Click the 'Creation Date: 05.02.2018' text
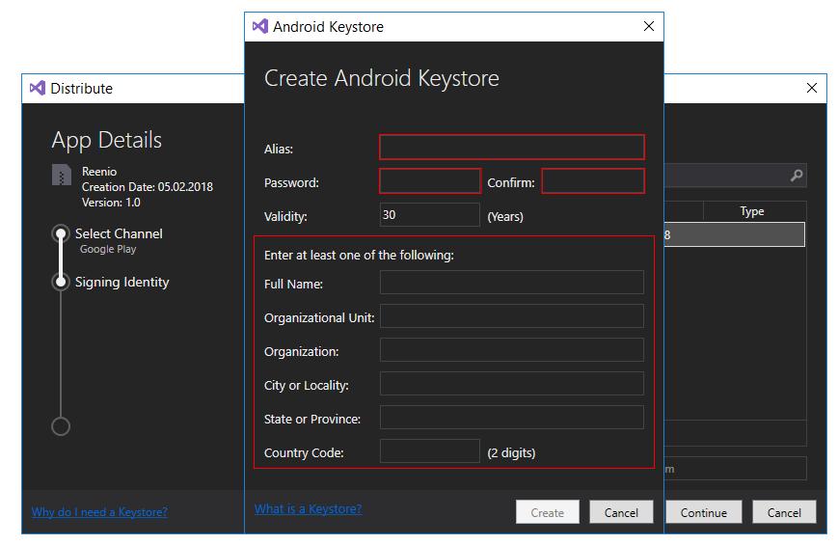Image resolution: width=838 pixels, height=545 pixels. click(x=148, y=187)
